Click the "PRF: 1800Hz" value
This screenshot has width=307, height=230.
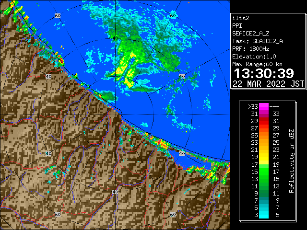point(250,49)
